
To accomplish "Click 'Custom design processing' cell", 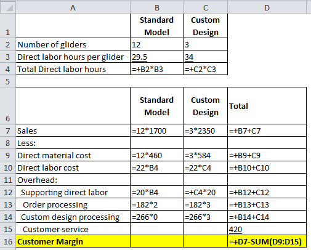I will 73,217.
